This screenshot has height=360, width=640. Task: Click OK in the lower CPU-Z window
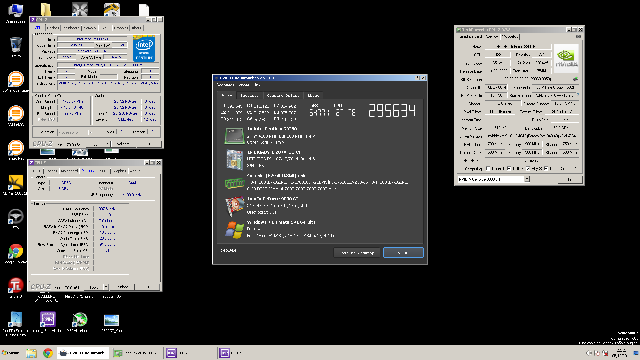(x=147, y=287)
